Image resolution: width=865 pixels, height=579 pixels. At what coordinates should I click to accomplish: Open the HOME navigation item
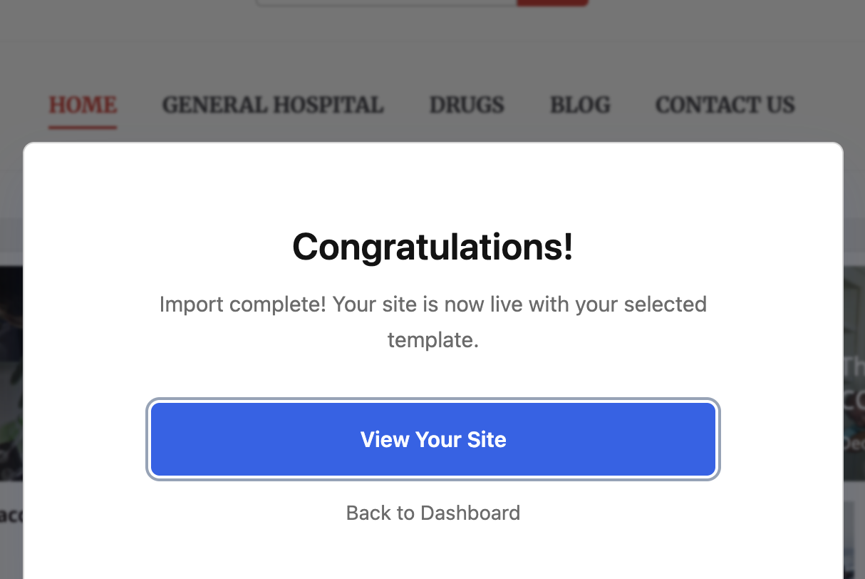click(83, 106)
